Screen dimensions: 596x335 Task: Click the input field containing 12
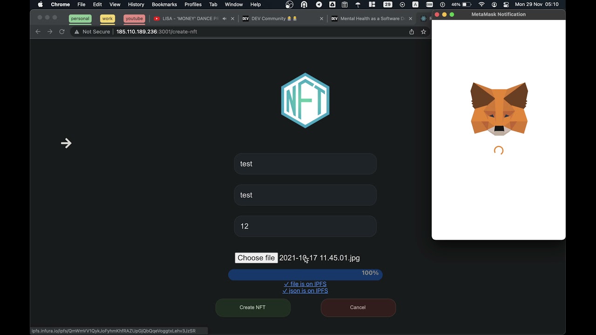[x=305, y=226]
